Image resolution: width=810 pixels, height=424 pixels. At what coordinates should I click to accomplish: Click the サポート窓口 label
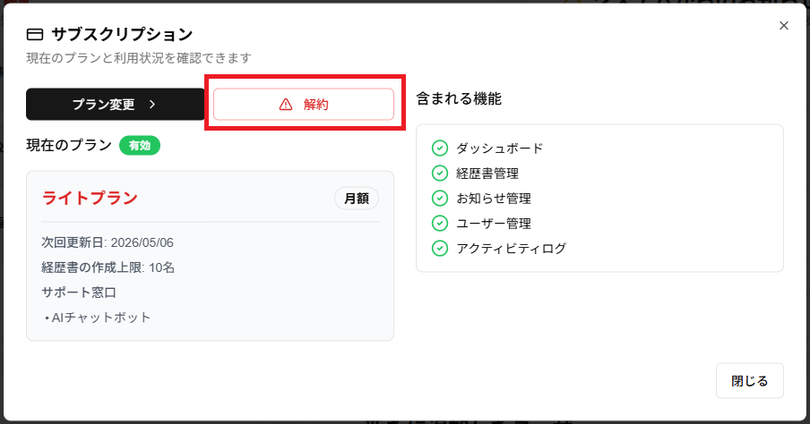79,293
